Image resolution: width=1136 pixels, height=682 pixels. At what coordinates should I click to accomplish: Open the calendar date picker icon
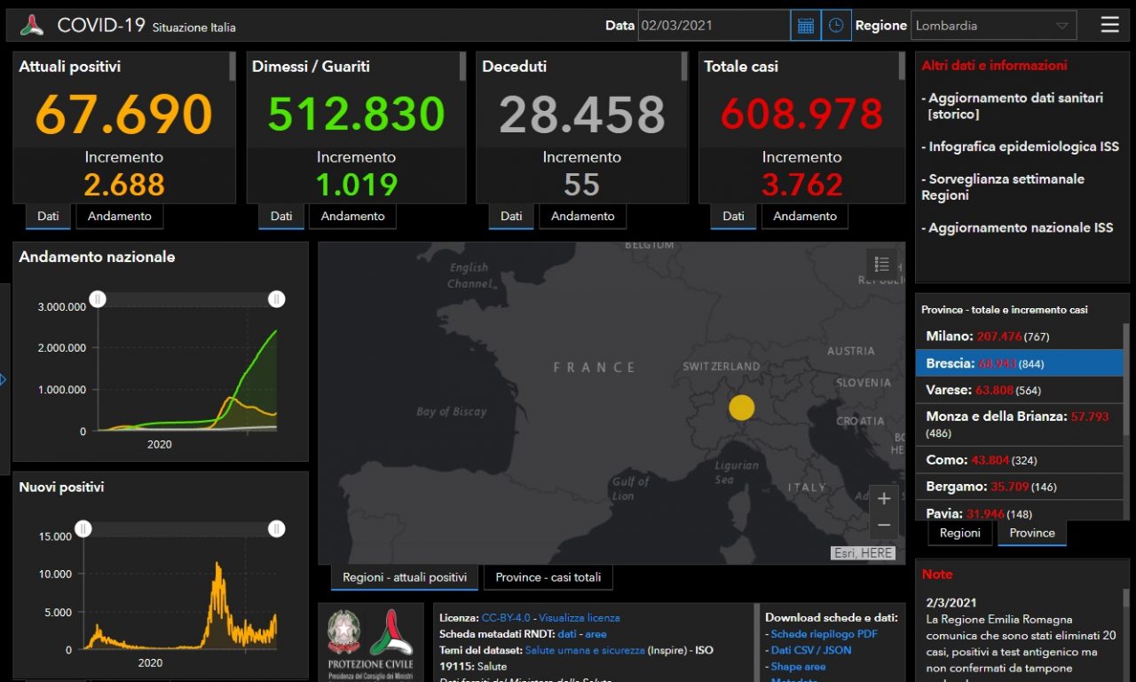point(805,26)
